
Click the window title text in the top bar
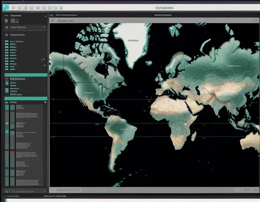tap(164, 8)
